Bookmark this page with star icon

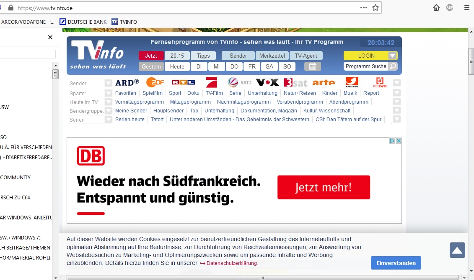(x=376, y=8)
